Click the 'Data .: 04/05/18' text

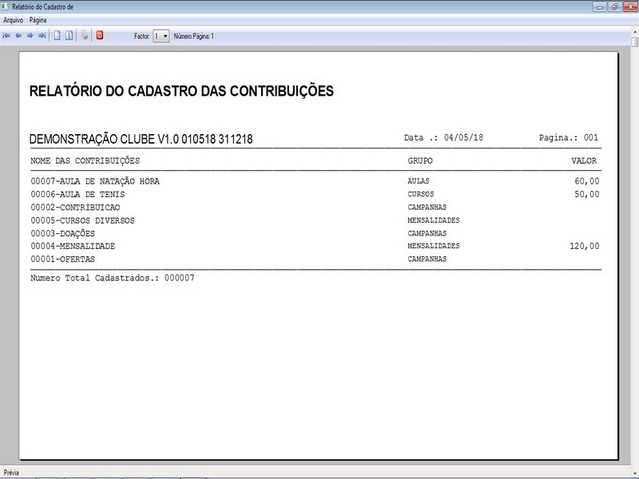pyautogui.click(x=443, y=137)
